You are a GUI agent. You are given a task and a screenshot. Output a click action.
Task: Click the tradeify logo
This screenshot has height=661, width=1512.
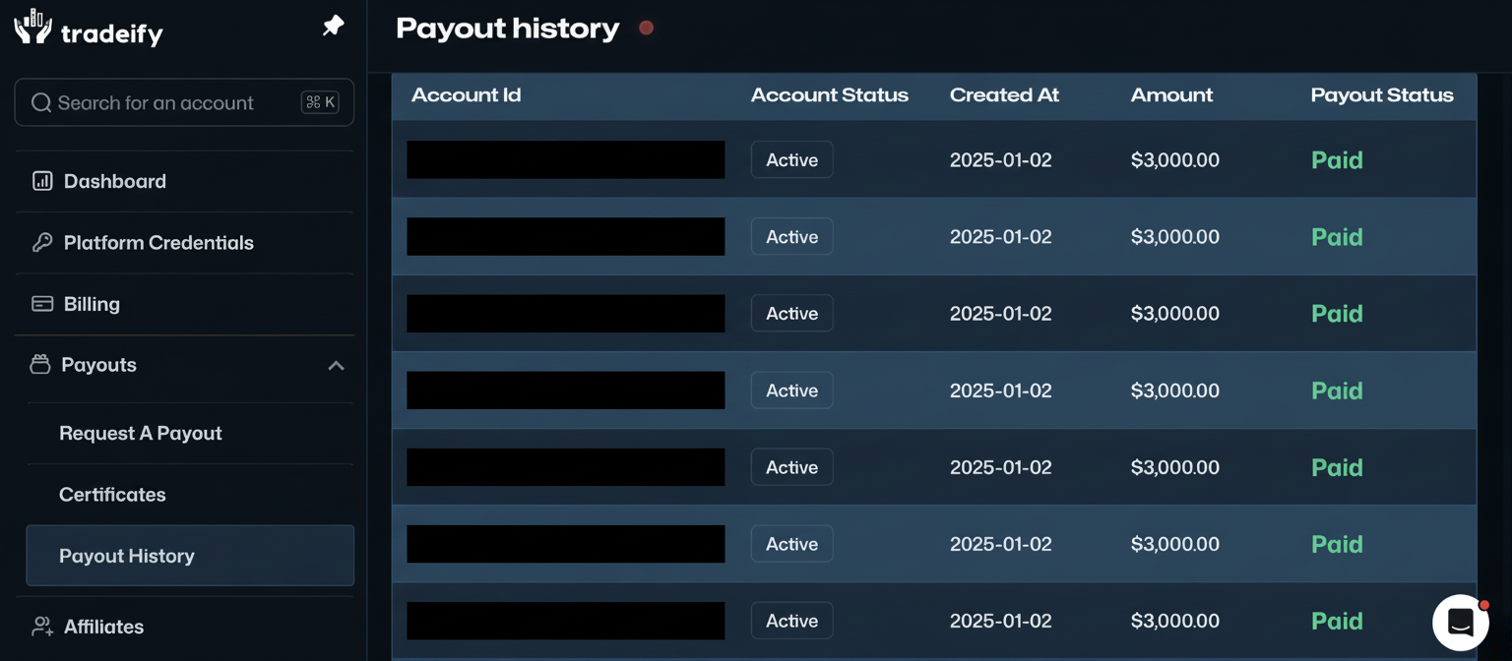[x=89, y=30]
